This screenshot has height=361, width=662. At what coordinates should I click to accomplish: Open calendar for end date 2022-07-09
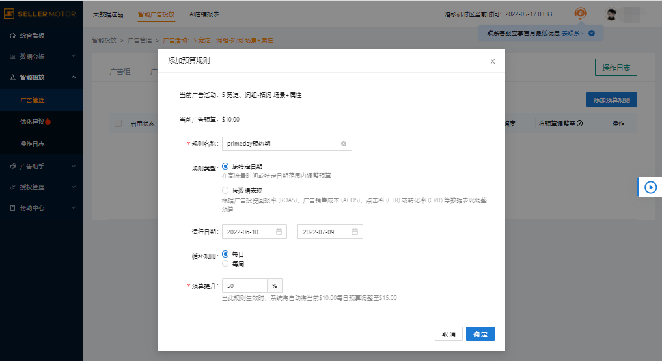355,232
